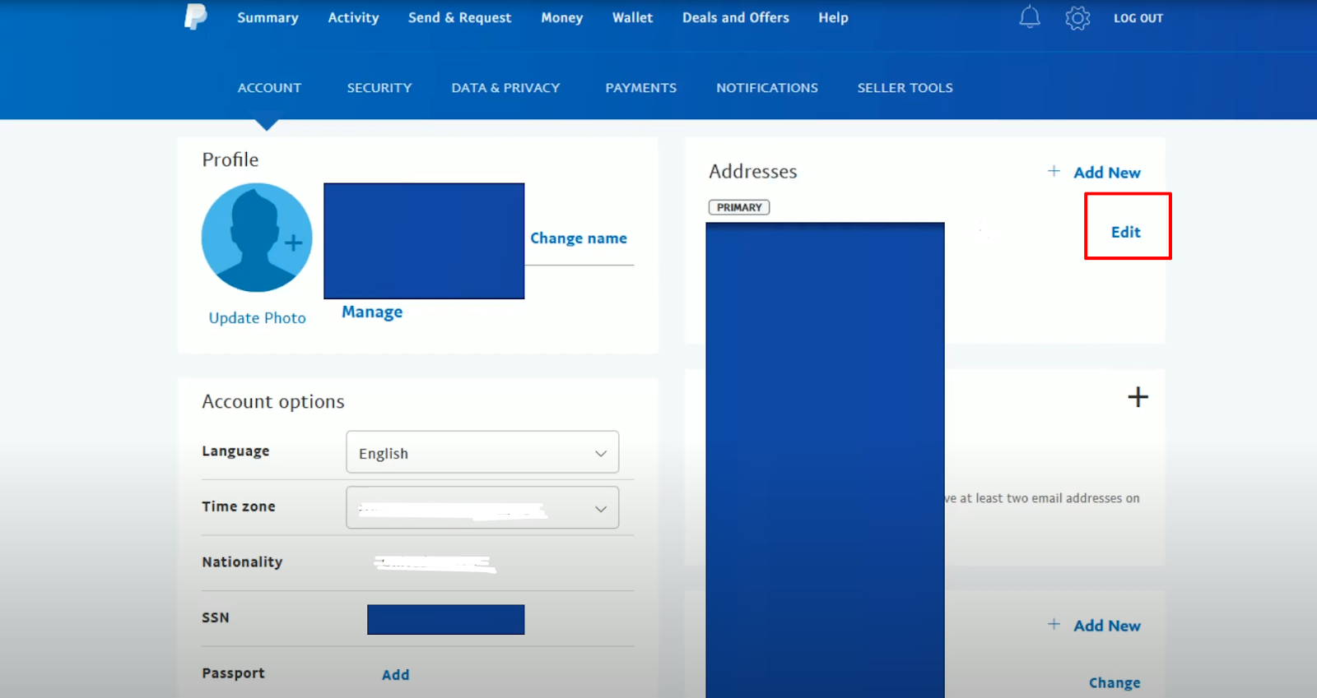Click Add link next to Passport
This screenshot has height=698, width=1317.
point(395,674)
